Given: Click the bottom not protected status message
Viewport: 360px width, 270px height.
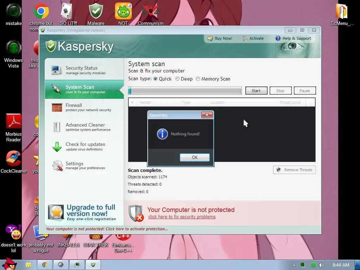Looking at the screenshot, I should tap(107, 229).
